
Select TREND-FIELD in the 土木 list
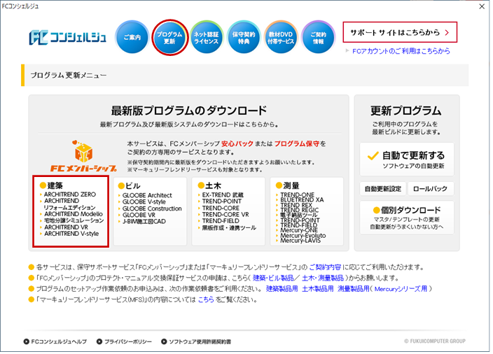coord(221,221)
